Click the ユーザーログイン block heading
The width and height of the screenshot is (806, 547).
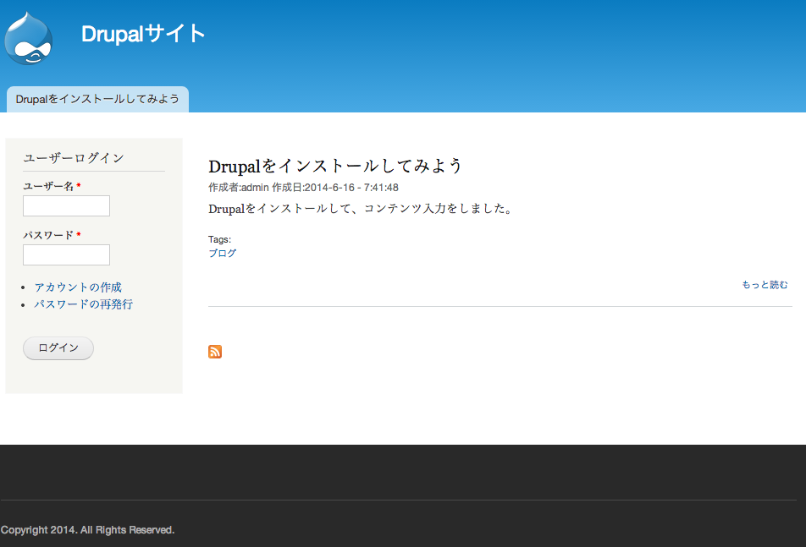point(74,158)
